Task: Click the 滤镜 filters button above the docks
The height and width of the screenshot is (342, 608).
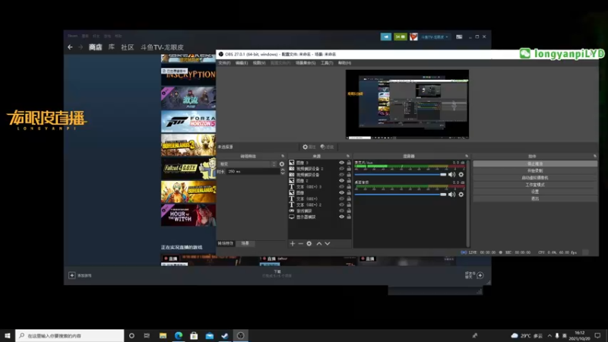Action: [x=328, y=147]
